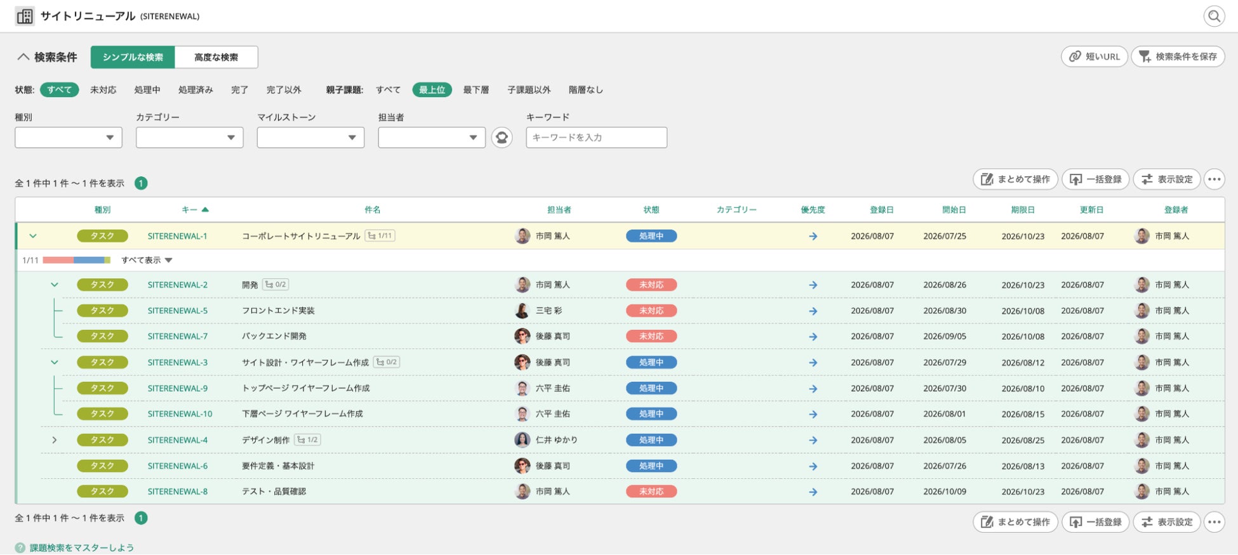The image size is (1238, 555).
Task: Open the bottom more-options ellipsis button
Action: click(x=1214, y=522)
